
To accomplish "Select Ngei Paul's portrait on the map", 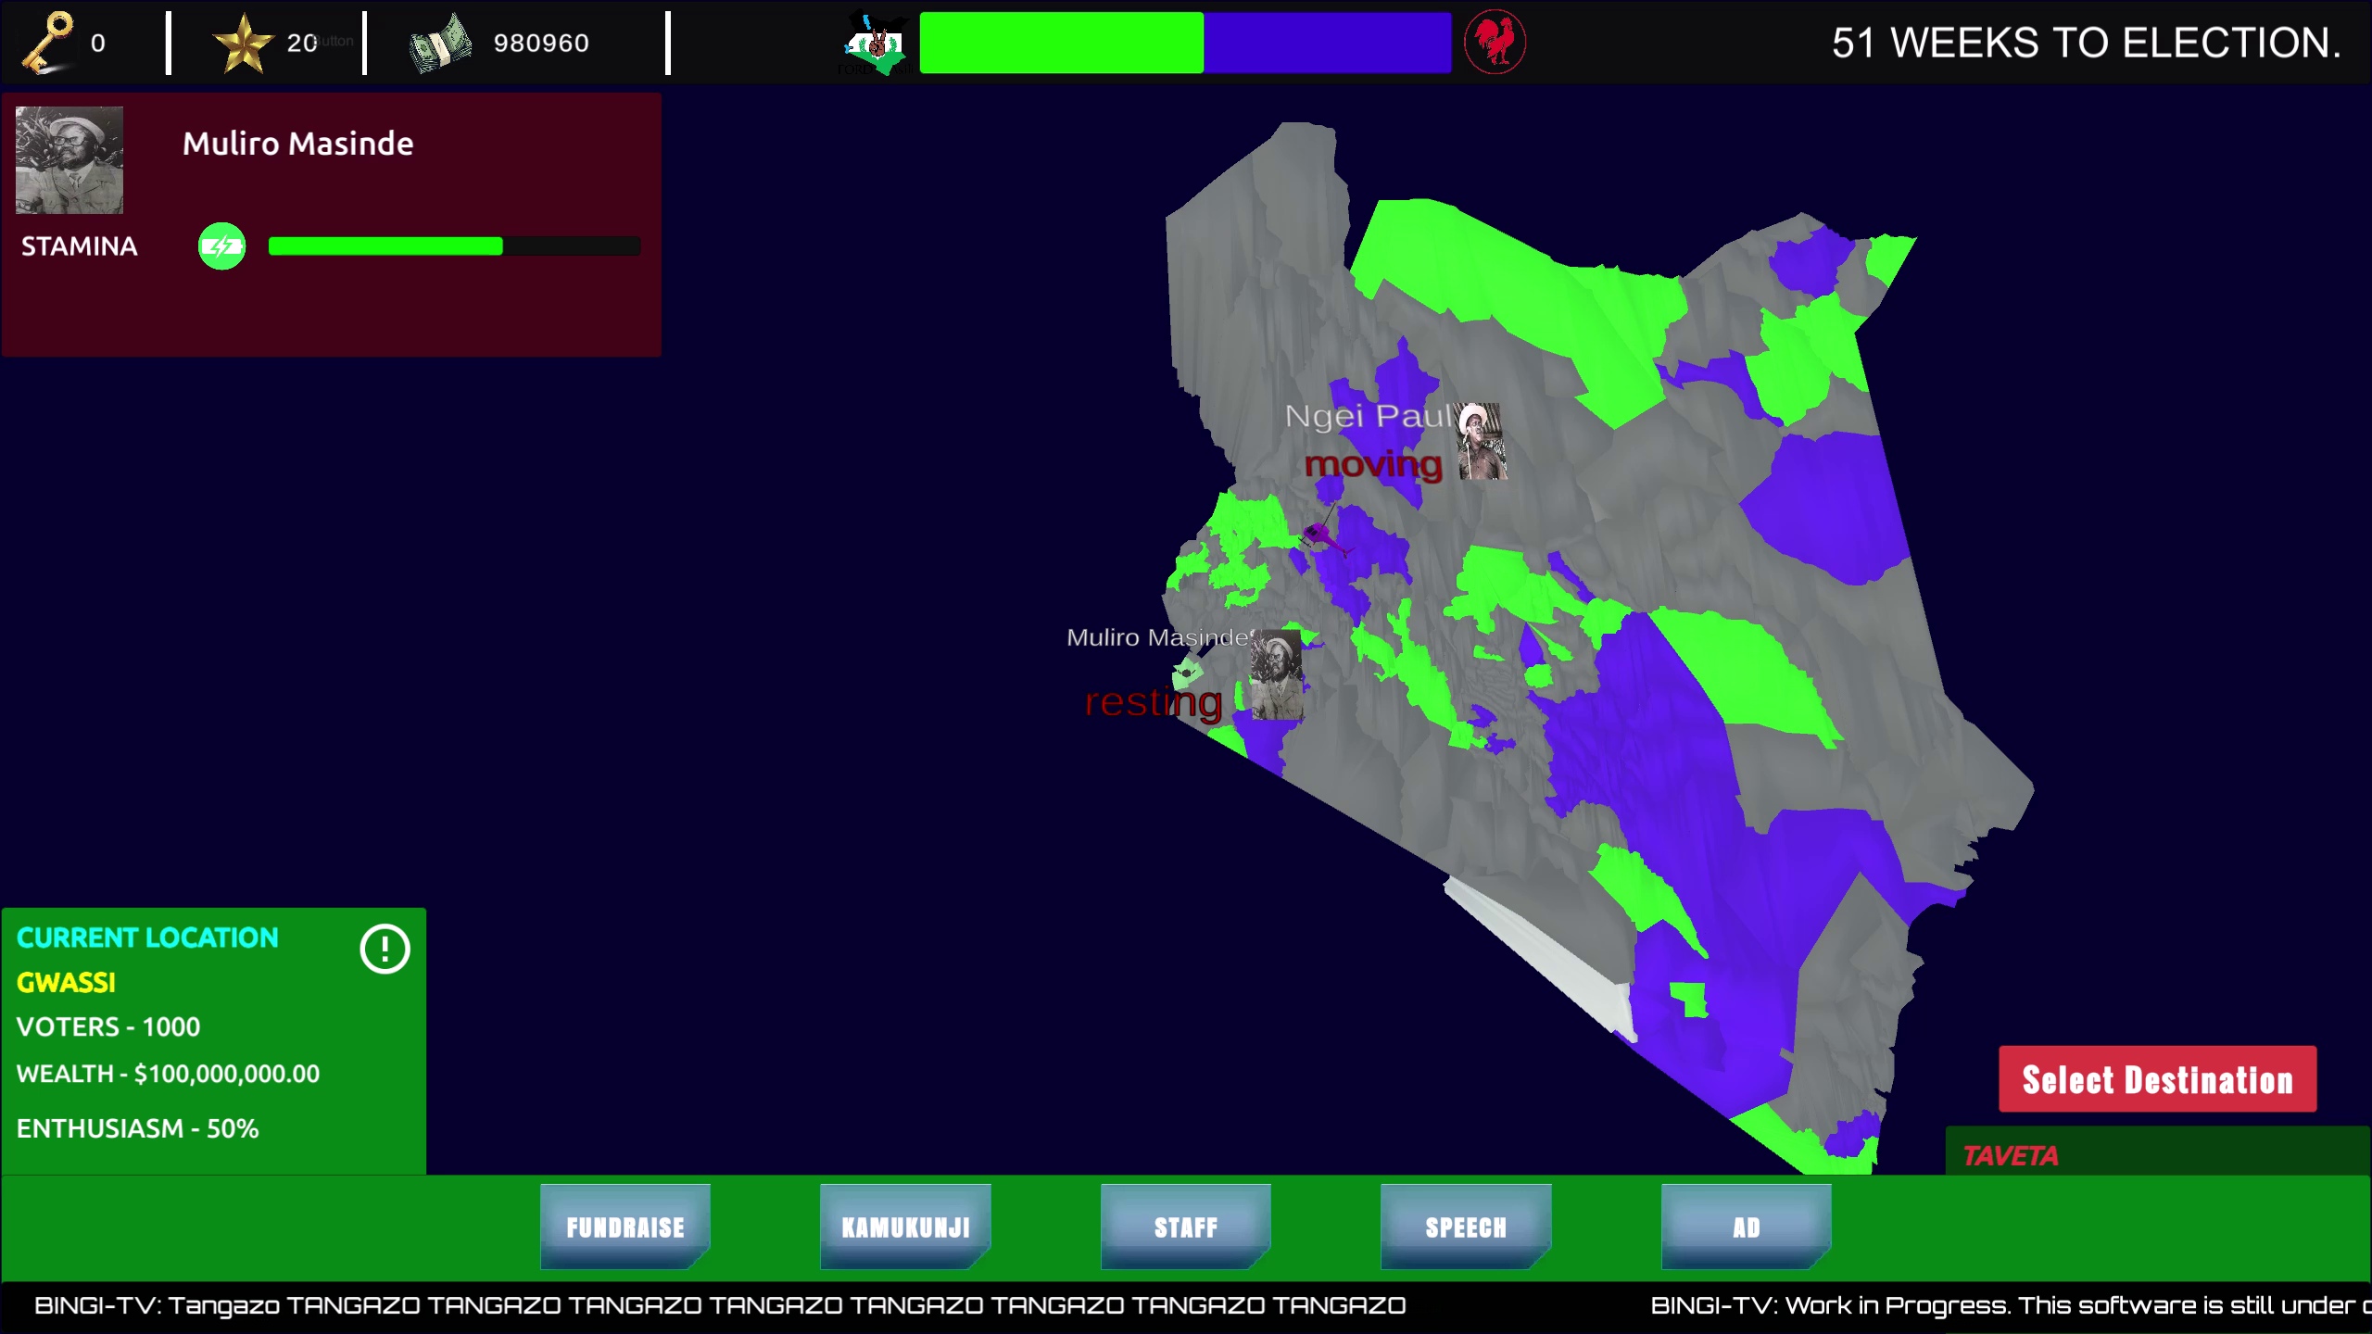I will (x=1481, y=441).
